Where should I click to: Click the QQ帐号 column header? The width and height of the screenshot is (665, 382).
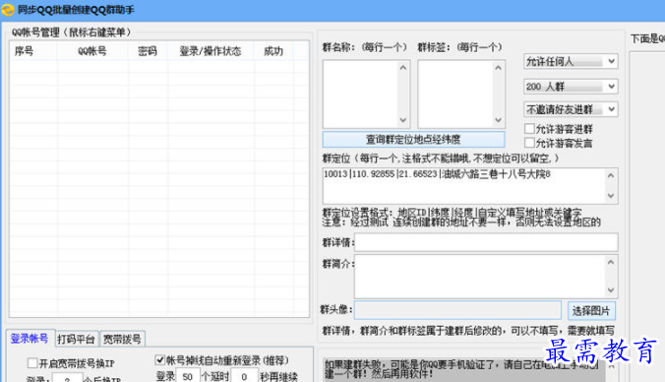pyautogui.click(x=92, y=51)
